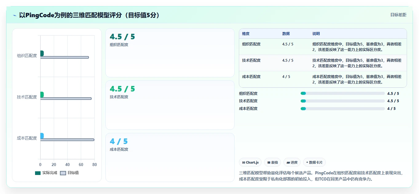Viewport: 419px width, 194px height.
Task: Click the 组织匹配度 target bar in chart
Action: pyautogui.click(x=65, y=57)
